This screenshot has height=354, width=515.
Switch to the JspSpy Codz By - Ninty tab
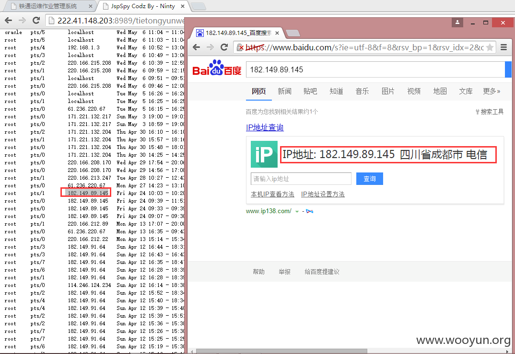(142, 6)
